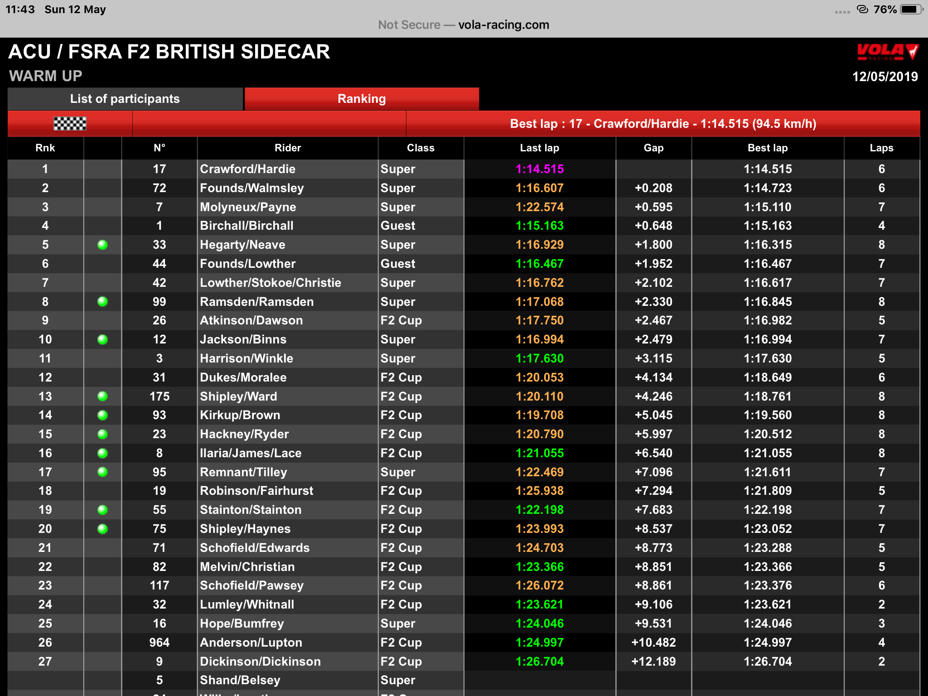928x696 pixels.
Task: Select rider Shand/Belsey
Action: (x=240, y=680)
